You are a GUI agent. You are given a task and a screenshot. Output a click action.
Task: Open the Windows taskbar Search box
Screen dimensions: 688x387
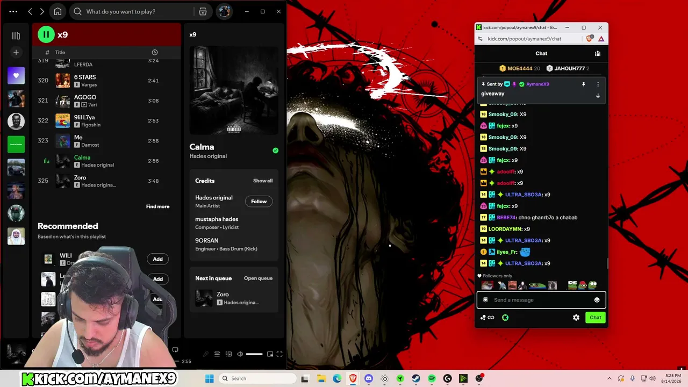pyautogui.click(x=257, y=378)
